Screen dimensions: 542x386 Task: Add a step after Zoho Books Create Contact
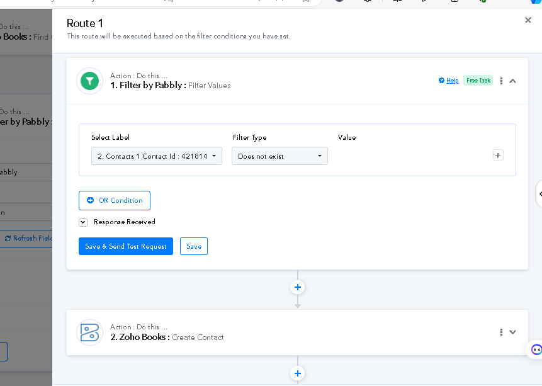pyautogui.click(x=298, y=373)
